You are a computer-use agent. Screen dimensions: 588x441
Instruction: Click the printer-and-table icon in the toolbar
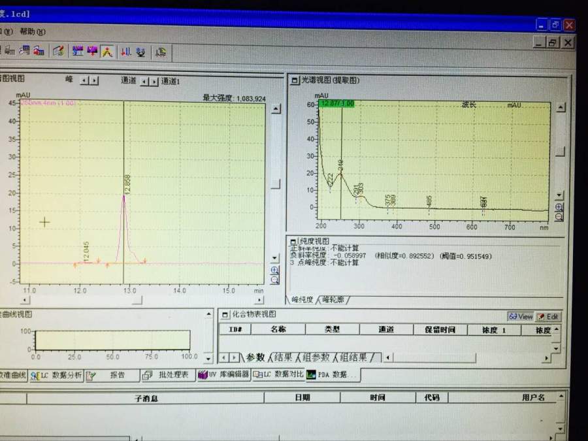click(x=10, y=50)
